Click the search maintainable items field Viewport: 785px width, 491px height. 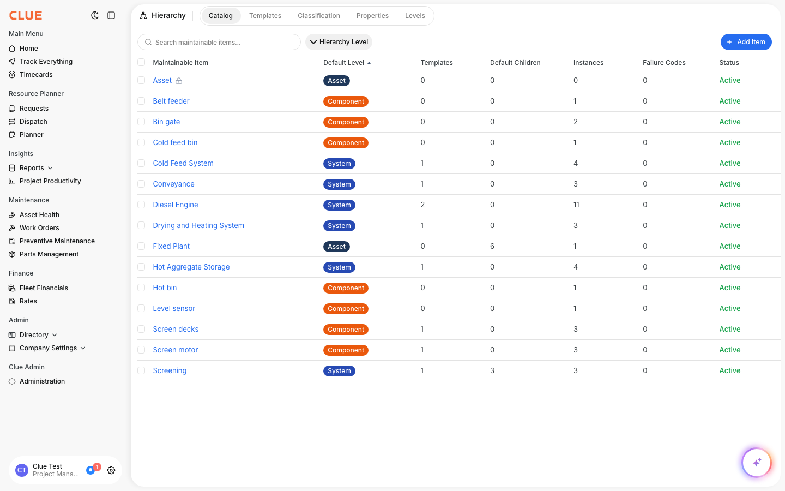point(219,41)
